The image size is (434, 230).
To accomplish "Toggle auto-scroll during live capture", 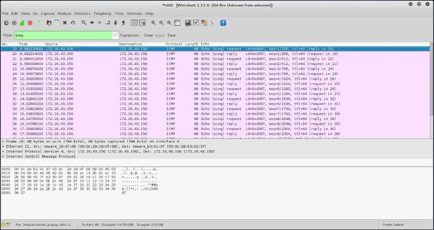I will 142,23.
